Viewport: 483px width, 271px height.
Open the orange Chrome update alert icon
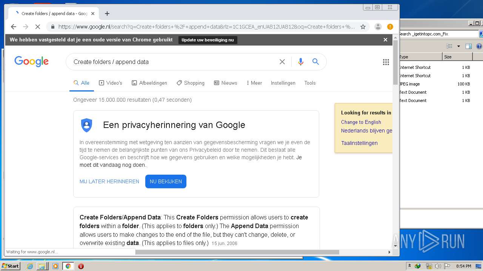point(390,27)
